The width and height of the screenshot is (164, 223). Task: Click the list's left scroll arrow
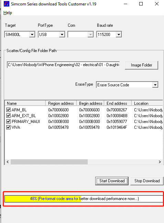[8, 162]
